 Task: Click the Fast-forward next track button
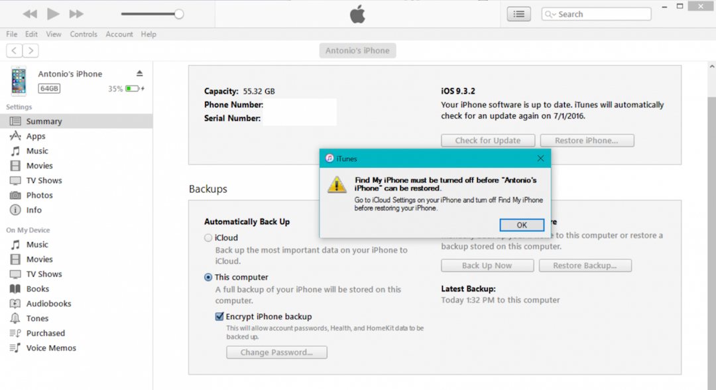pyautogui.click(x=76, y=14)
